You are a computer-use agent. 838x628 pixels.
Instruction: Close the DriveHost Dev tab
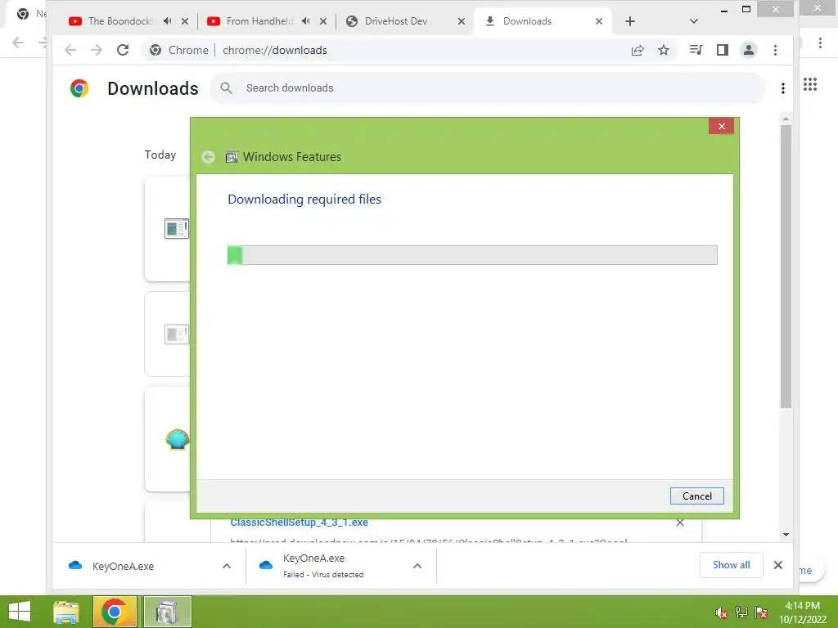(x=462, y=21)
